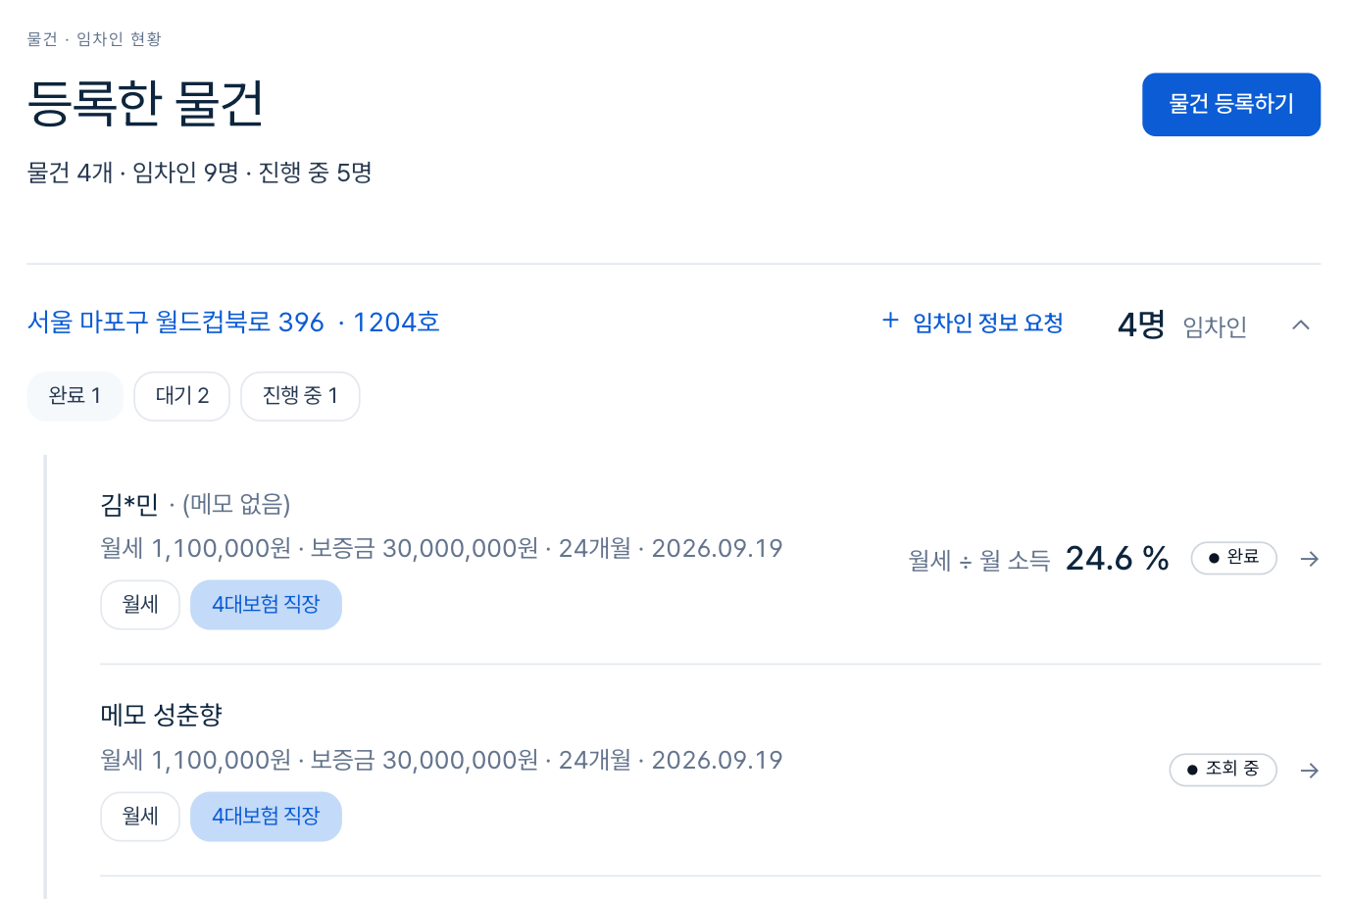Image resolution: width=1349 pixels, height=899 pixels.
Task: Open the 서울 마포구 월드컵북로 396 · 1204호 address link
Action: 233,323
